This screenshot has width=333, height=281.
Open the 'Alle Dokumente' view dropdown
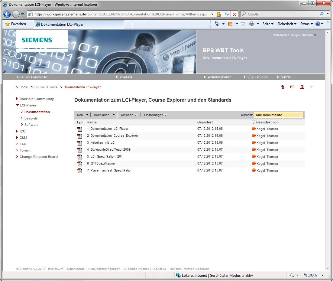(x=278, y=115)
